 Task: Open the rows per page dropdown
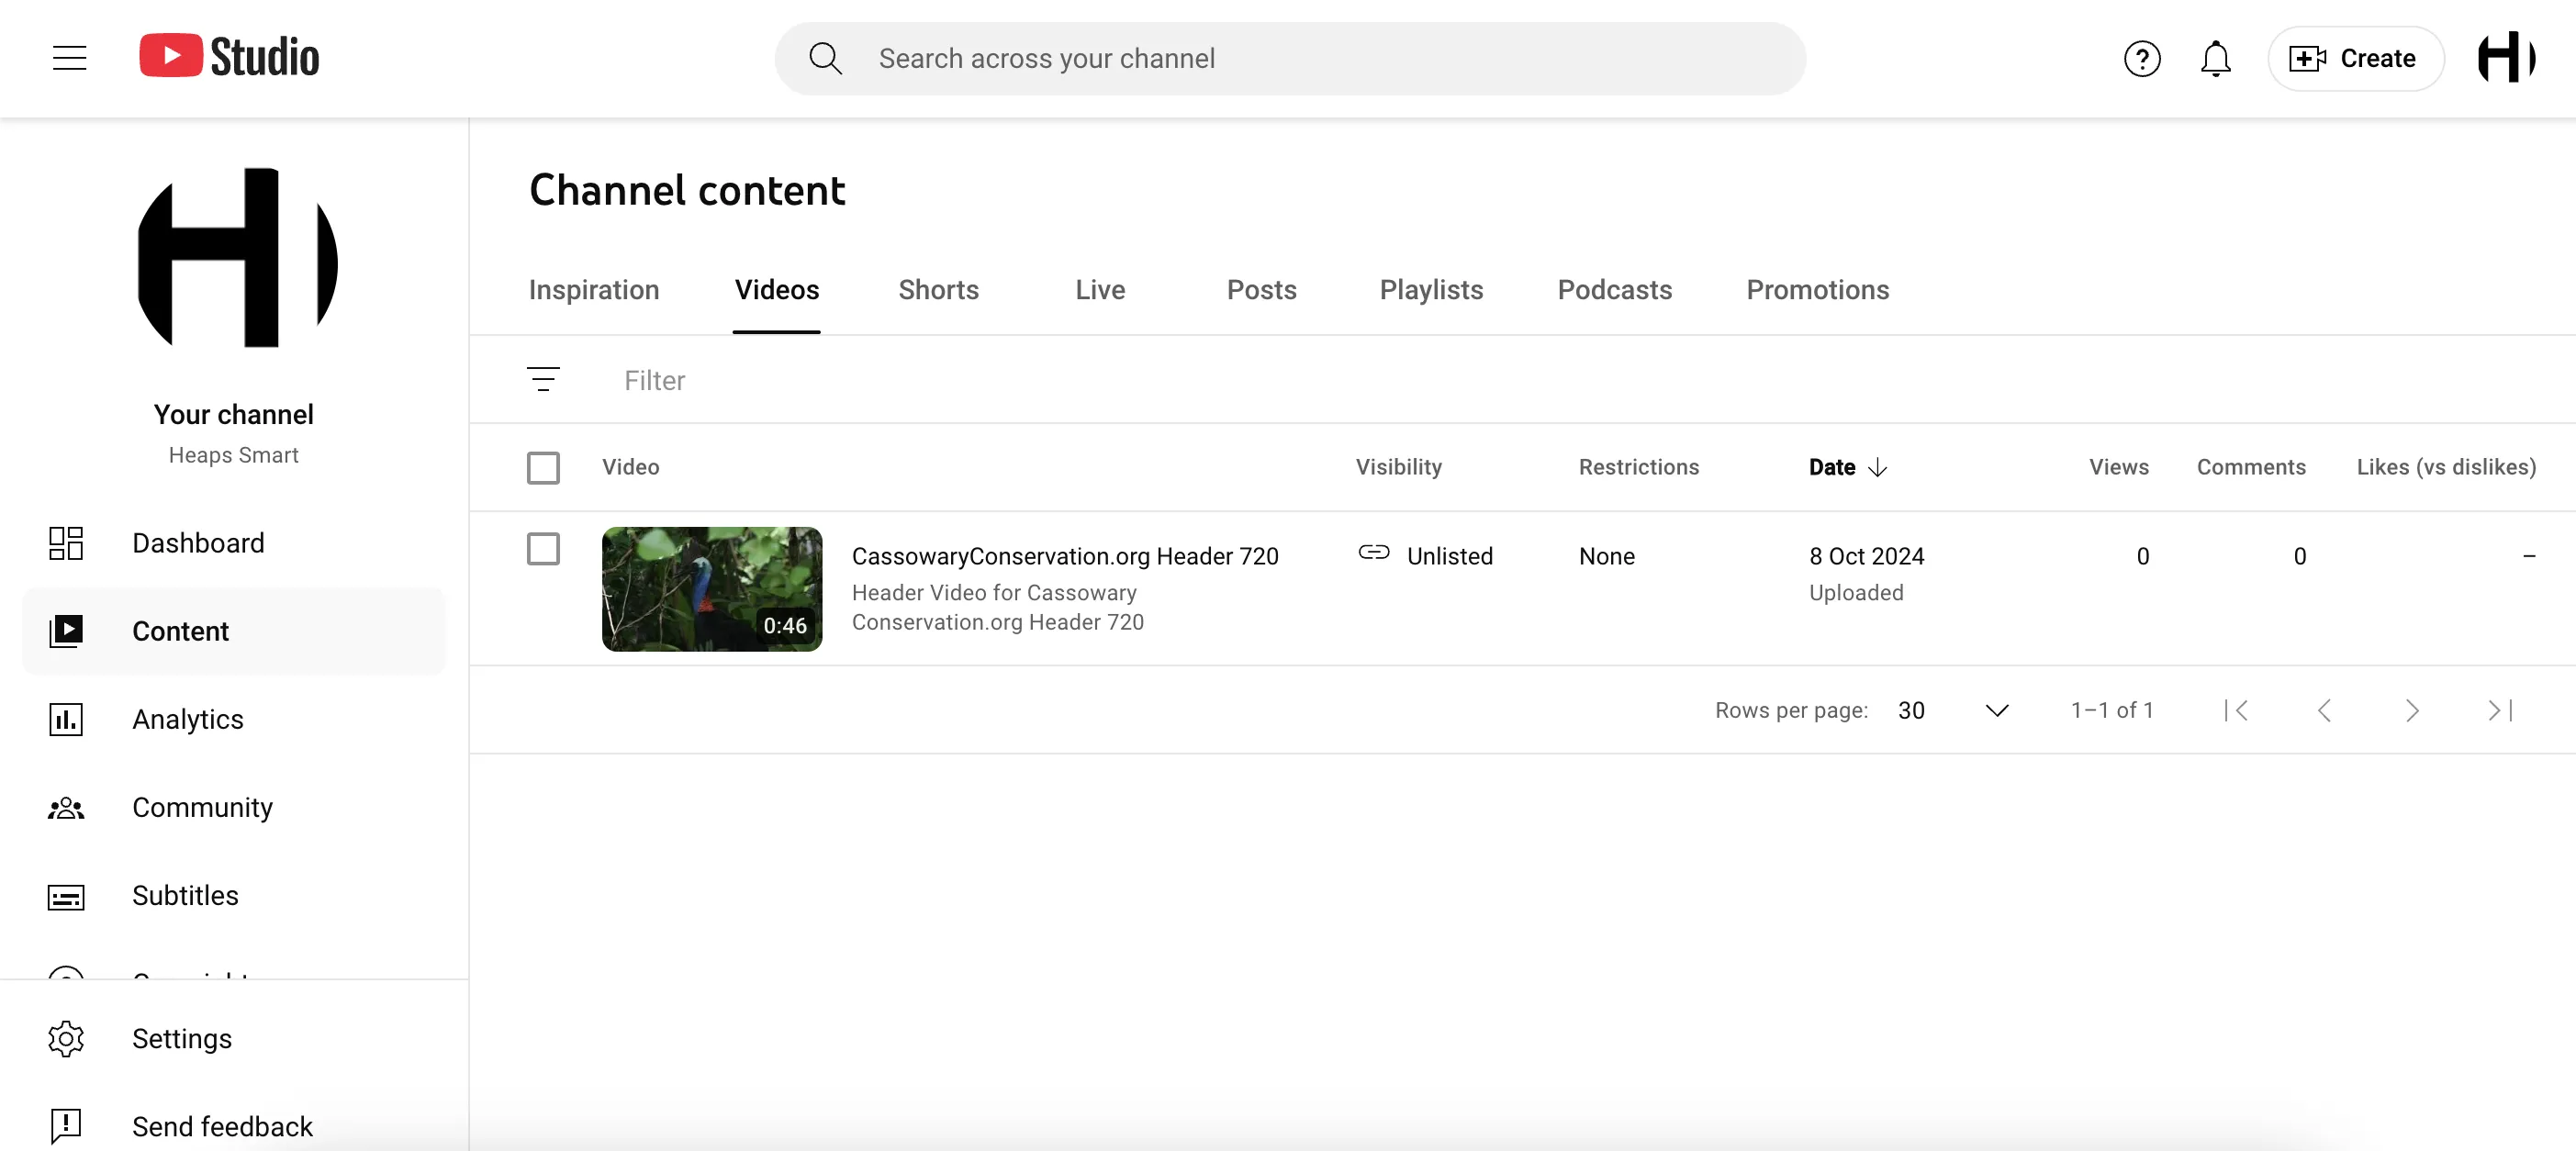[x=1953, y=710]
